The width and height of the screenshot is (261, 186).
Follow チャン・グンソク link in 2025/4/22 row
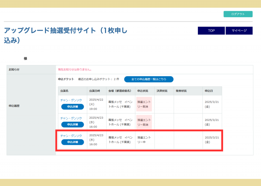pos(71,100)
